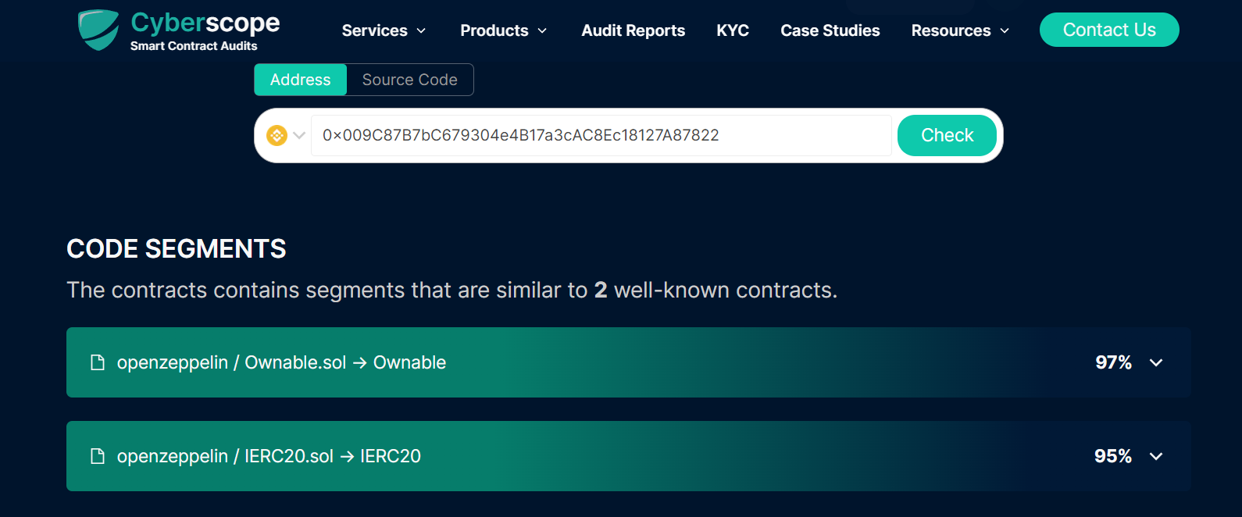The height and width of the screenshot is (517, 1242).
Task: Click the Binance chain icon in search bar
Action: (277, 135)
